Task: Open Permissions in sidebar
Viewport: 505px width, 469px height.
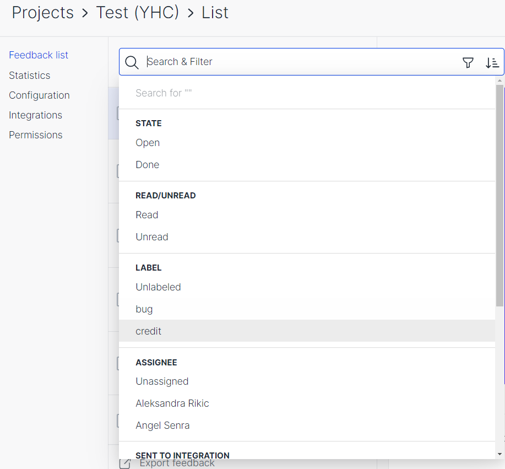Action: [x=36, y=135]
